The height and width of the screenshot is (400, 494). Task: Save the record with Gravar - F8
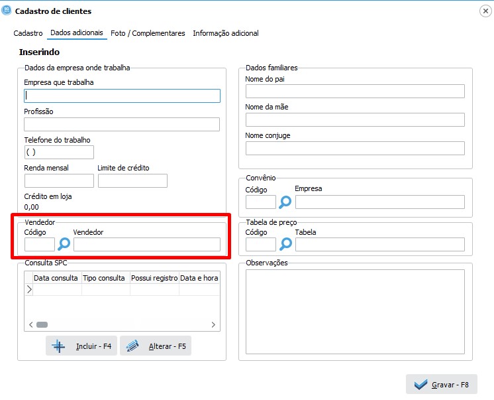point(441,385)
